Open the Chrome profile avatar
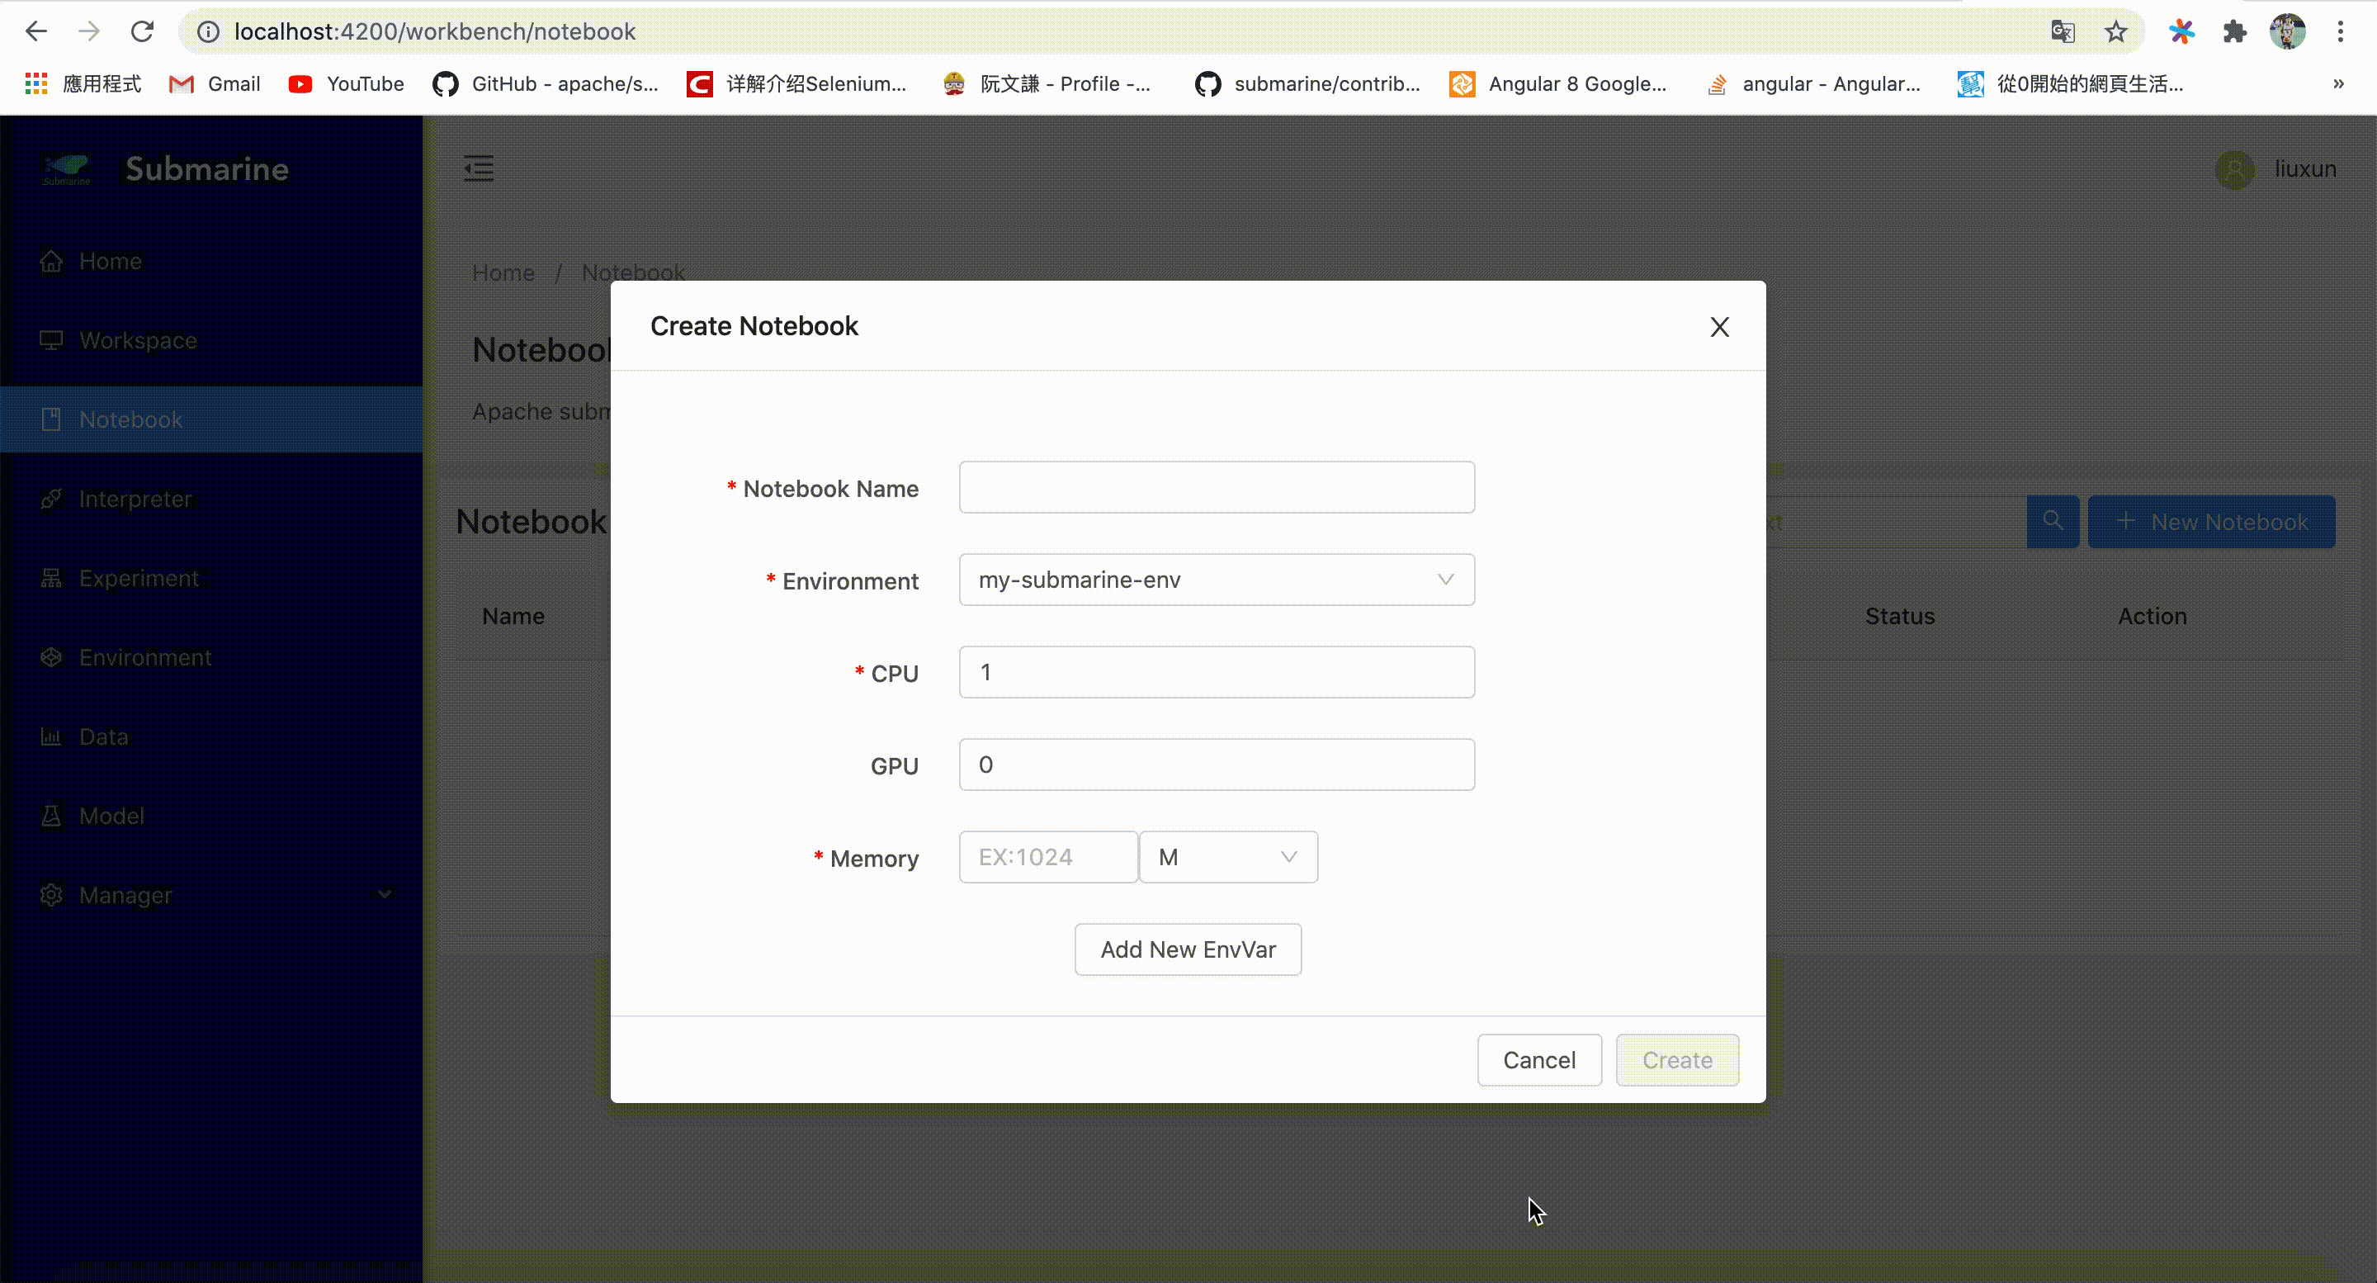The width and height of the screenshot is (2377, 1283). [x=2286, y=31]
